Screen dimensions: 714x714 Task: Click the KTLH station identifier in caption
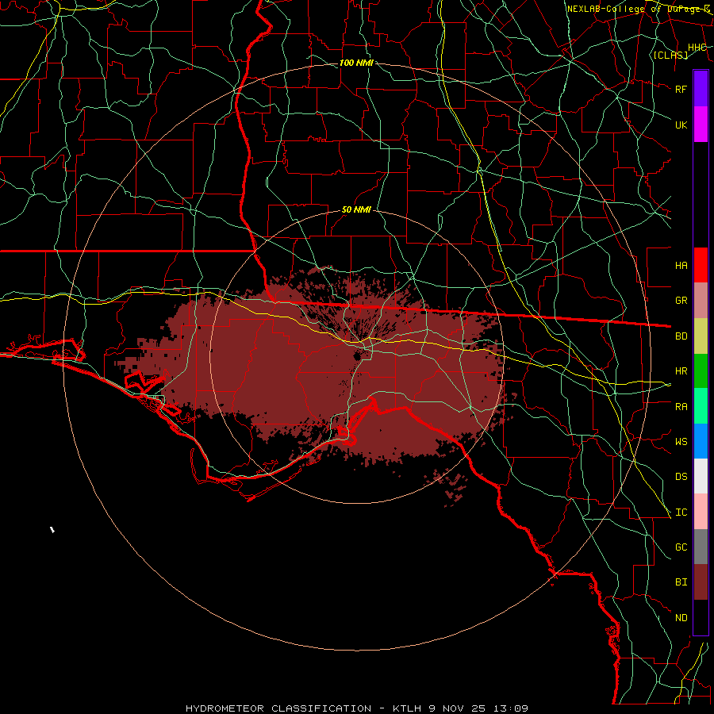pyautogui.click(x=407, y=708)
